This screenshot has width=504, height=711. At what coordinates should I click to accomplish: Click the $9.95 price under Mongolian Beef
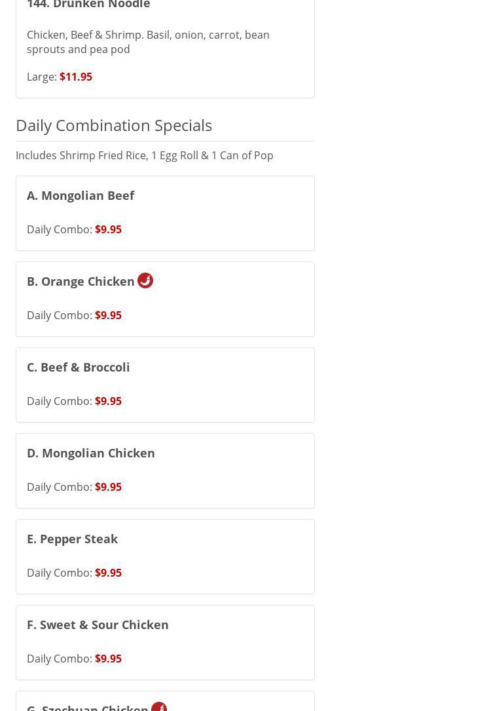pyautogui.click(x=108, y=229)
